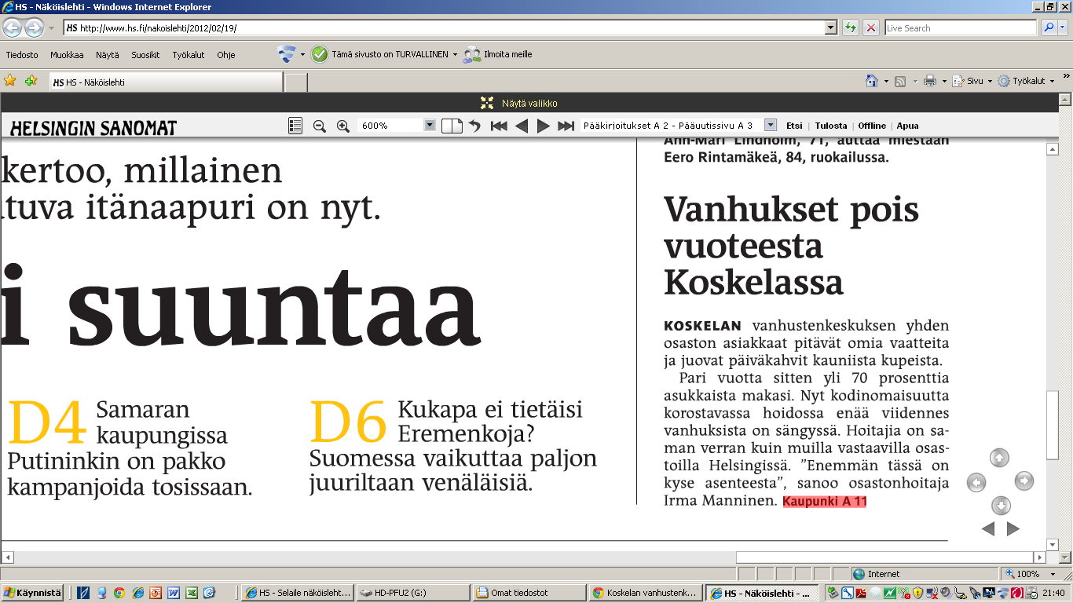
Task: Click the Add to Favorites icon
Action: 31,81
